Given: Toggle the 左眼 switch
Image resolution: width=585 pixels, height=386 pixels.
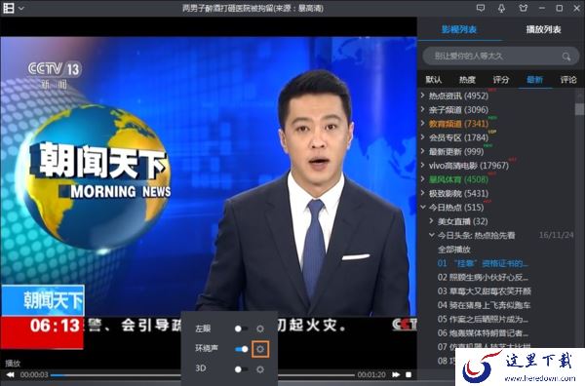Looking at the screenshot, I should (x=241, y=328).
